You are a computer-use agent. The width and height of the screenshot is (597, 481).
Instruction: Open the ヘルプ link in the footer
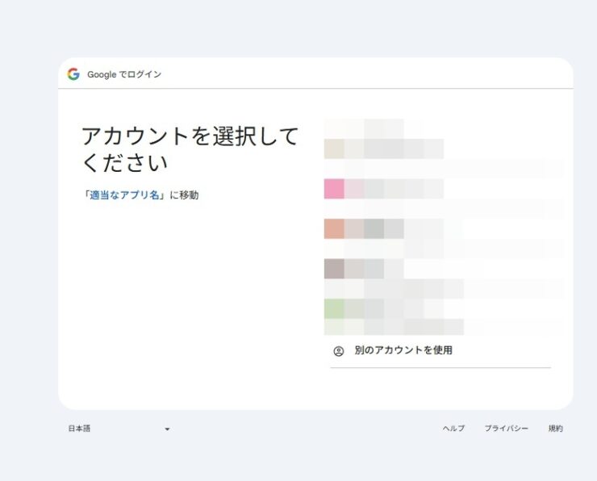453,429
